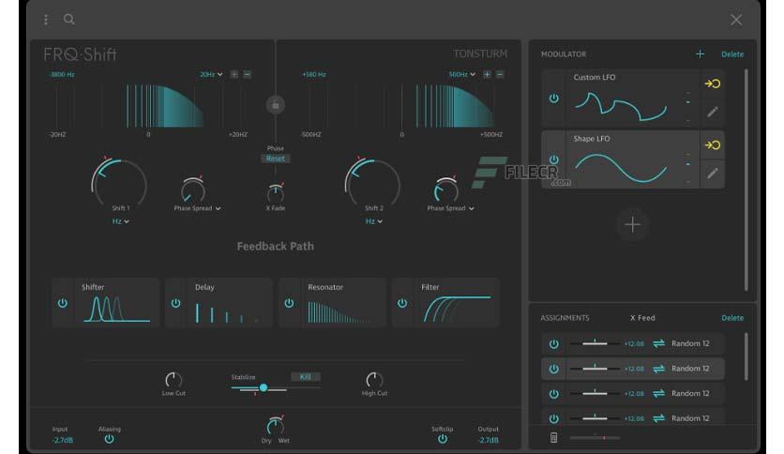Click the Phase Spread knob next to Shift 2
Viewport: 784px width, 454px height.
[446, 190]
